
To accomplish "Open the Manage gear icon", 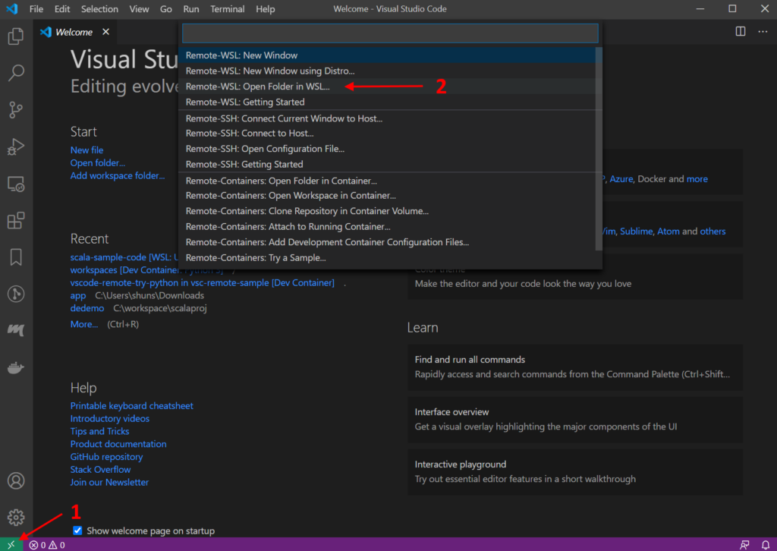I will [x=16, y=518].
